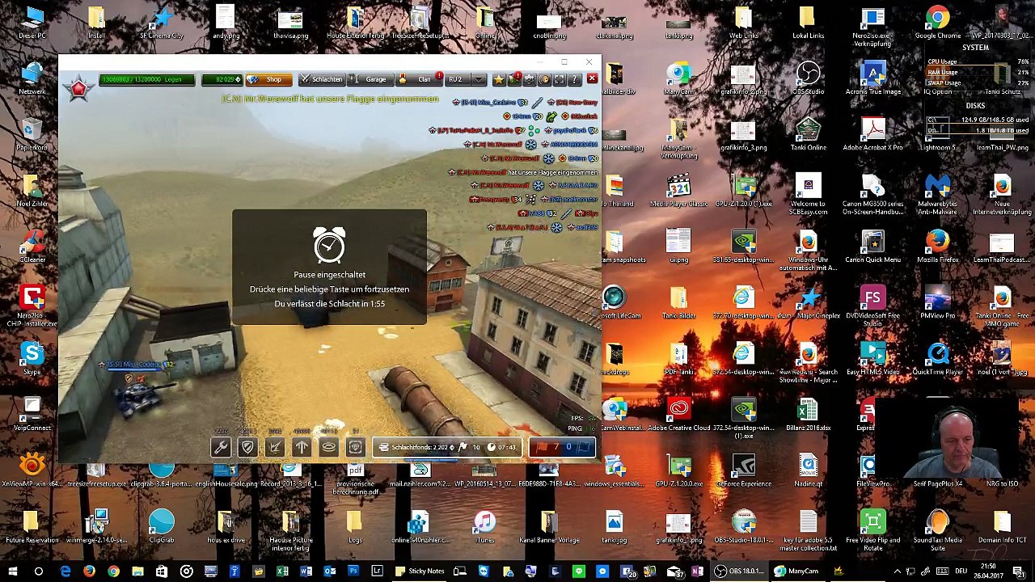Open OBS Studio desktop shortcut
The image size is (1035, 582).
[x=808, y=79]
